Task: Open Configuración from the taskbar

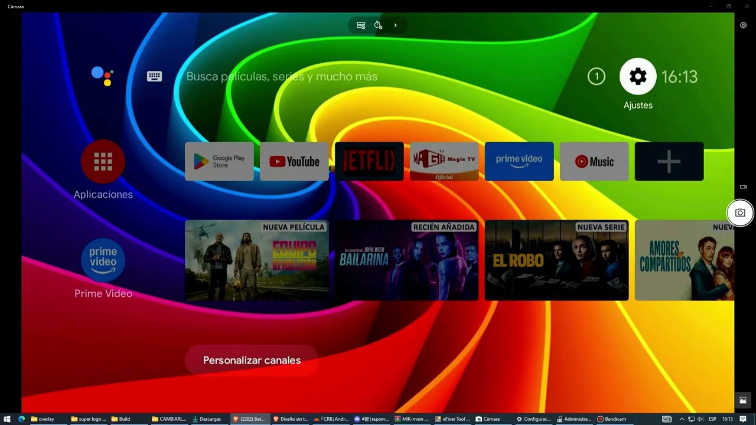Action: [533, 419]
